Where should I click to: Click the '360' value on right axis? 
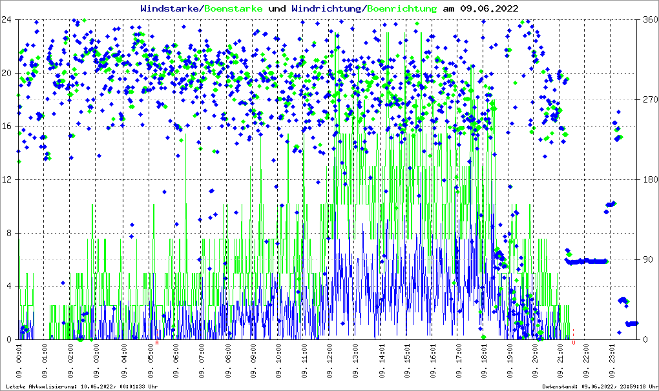[649, 19]
